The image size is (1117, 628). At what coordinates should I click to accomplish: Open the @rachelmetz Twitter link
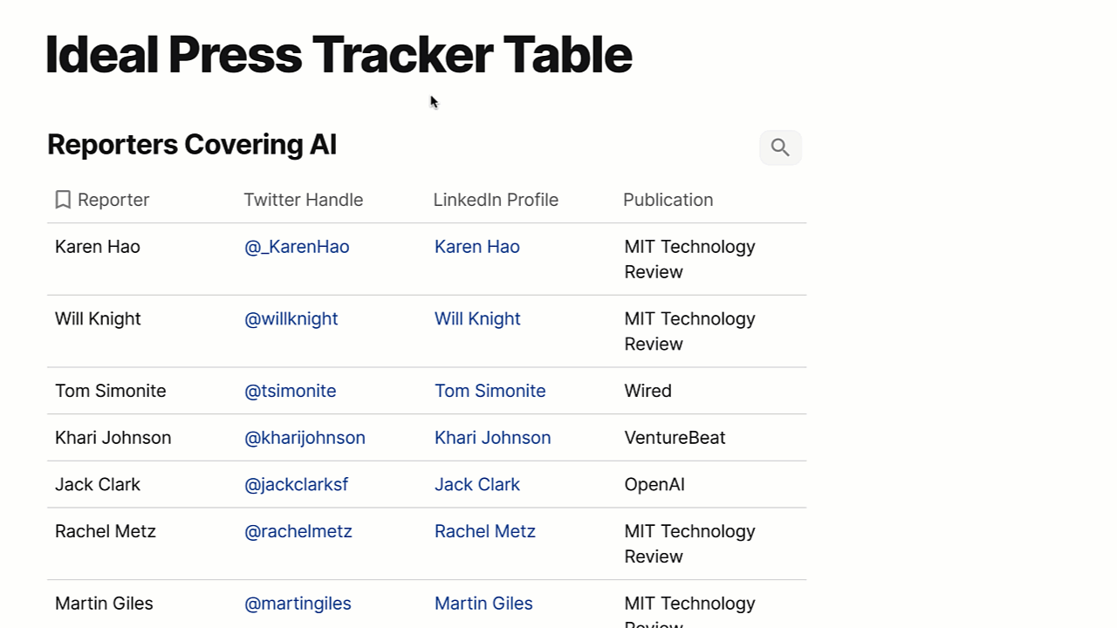tap(298, 531)
